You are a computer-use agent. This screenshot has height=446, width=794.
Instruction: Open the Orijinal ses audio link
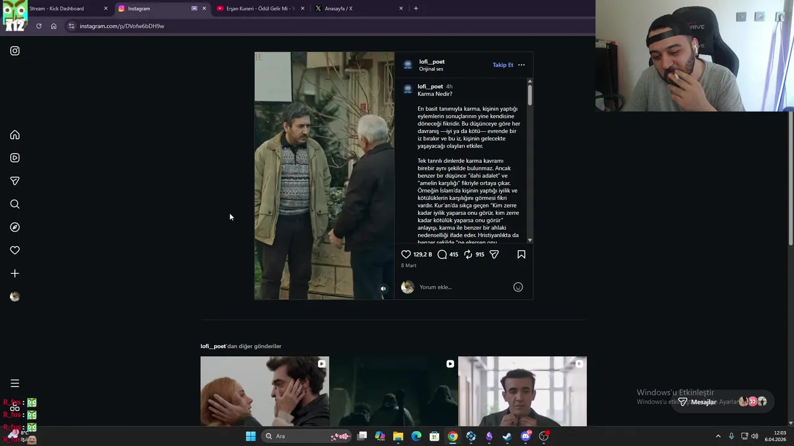click(431, 69)
